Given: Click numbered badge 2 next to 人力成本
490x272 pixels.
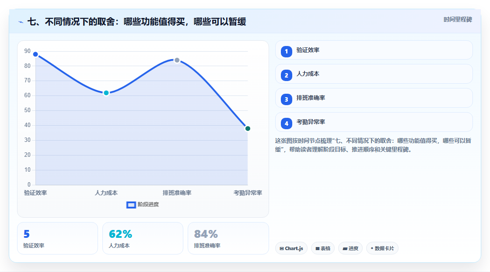Looking at the screenshot, I should (x=286, y=75).
